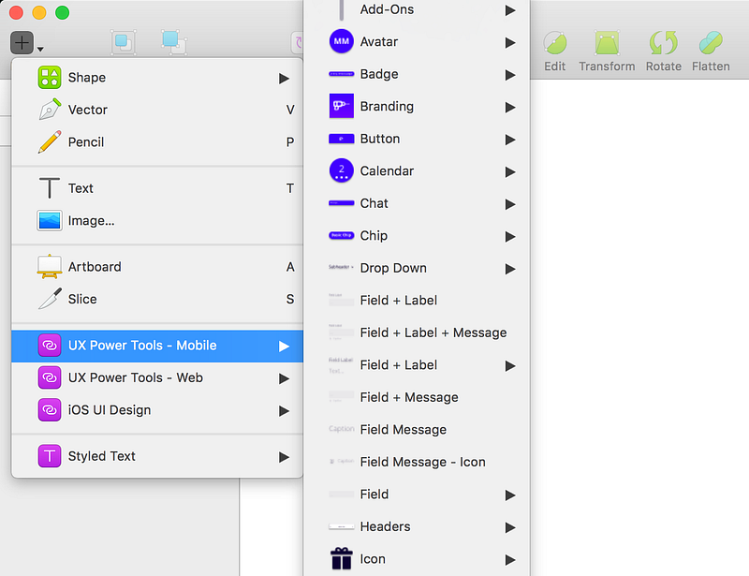Screen dimensions: 749x576
Task: Expand UX Power Tools - Web submenu arrow
Action: click(285, 378)
